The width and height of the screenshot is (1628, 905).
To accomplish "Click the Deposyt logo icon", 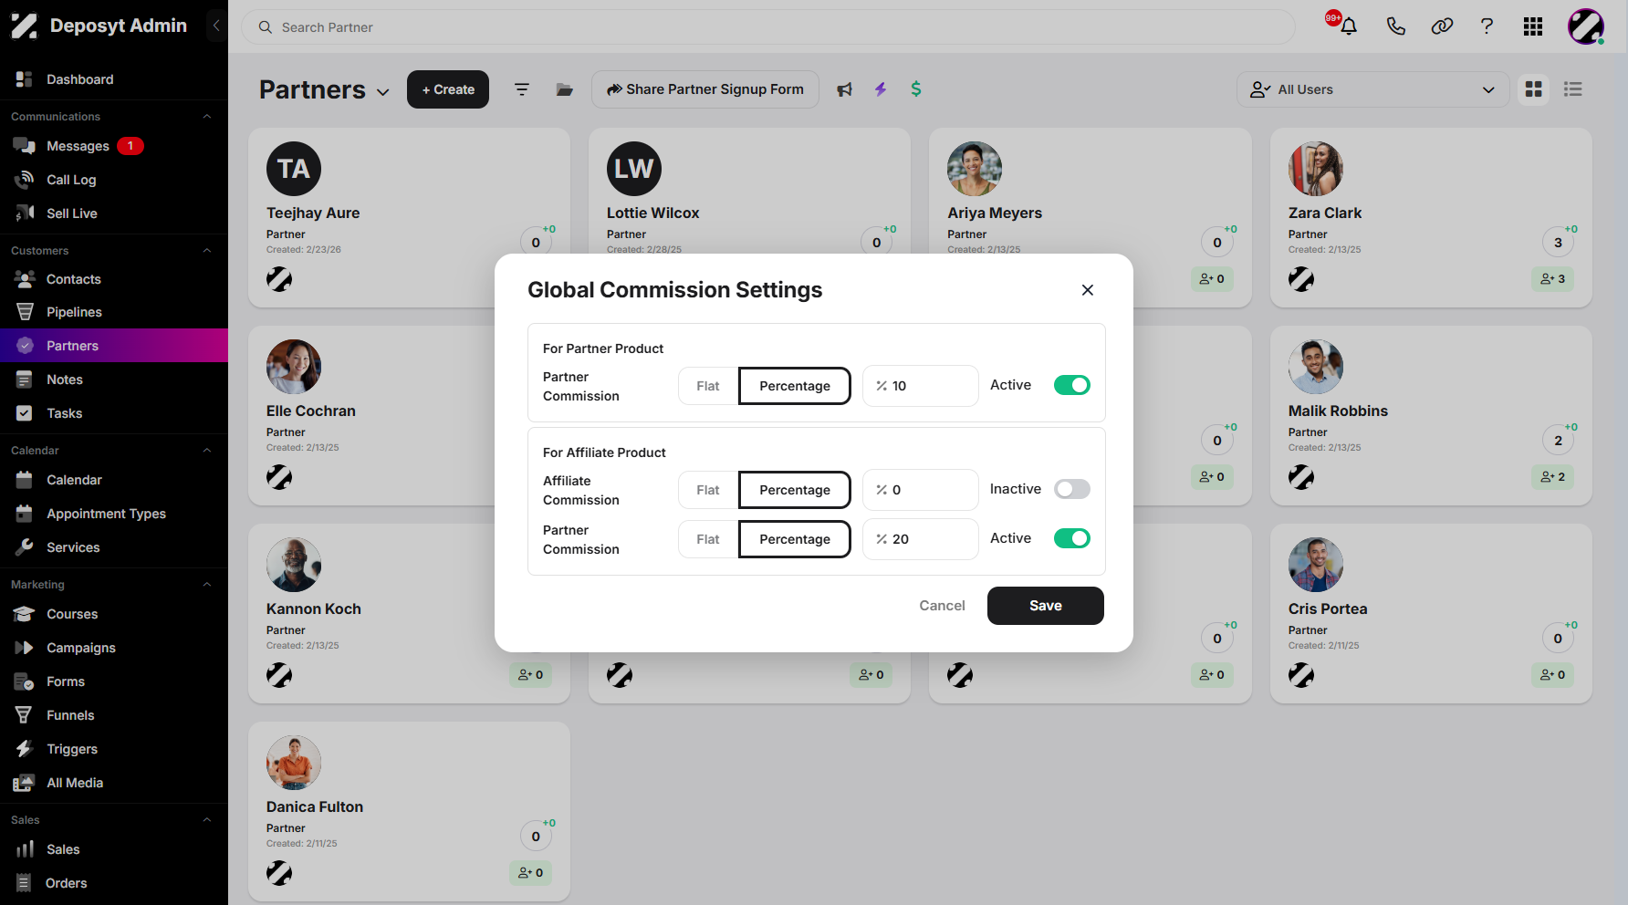I will click(24, 26).
